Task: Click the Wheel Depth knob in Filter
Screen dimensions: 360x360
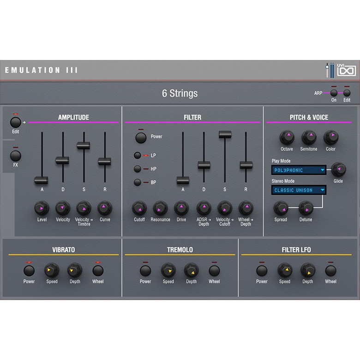Action: (246, 208)
